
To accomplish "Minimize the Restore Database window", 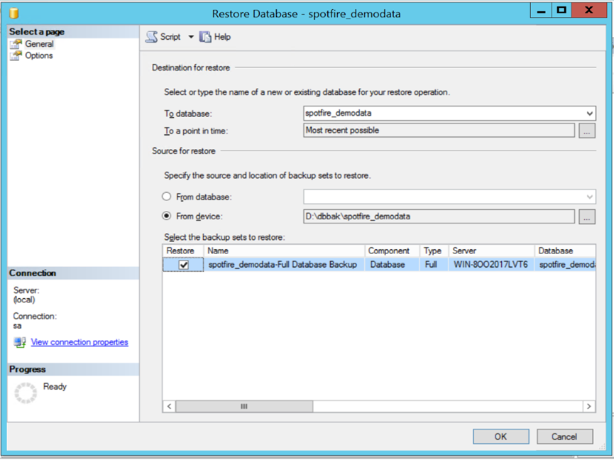I will [x=541, y=11].
